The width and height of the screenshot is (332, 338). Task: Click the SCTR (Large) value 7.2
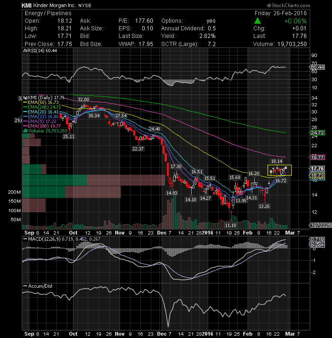tap(212, 44)
